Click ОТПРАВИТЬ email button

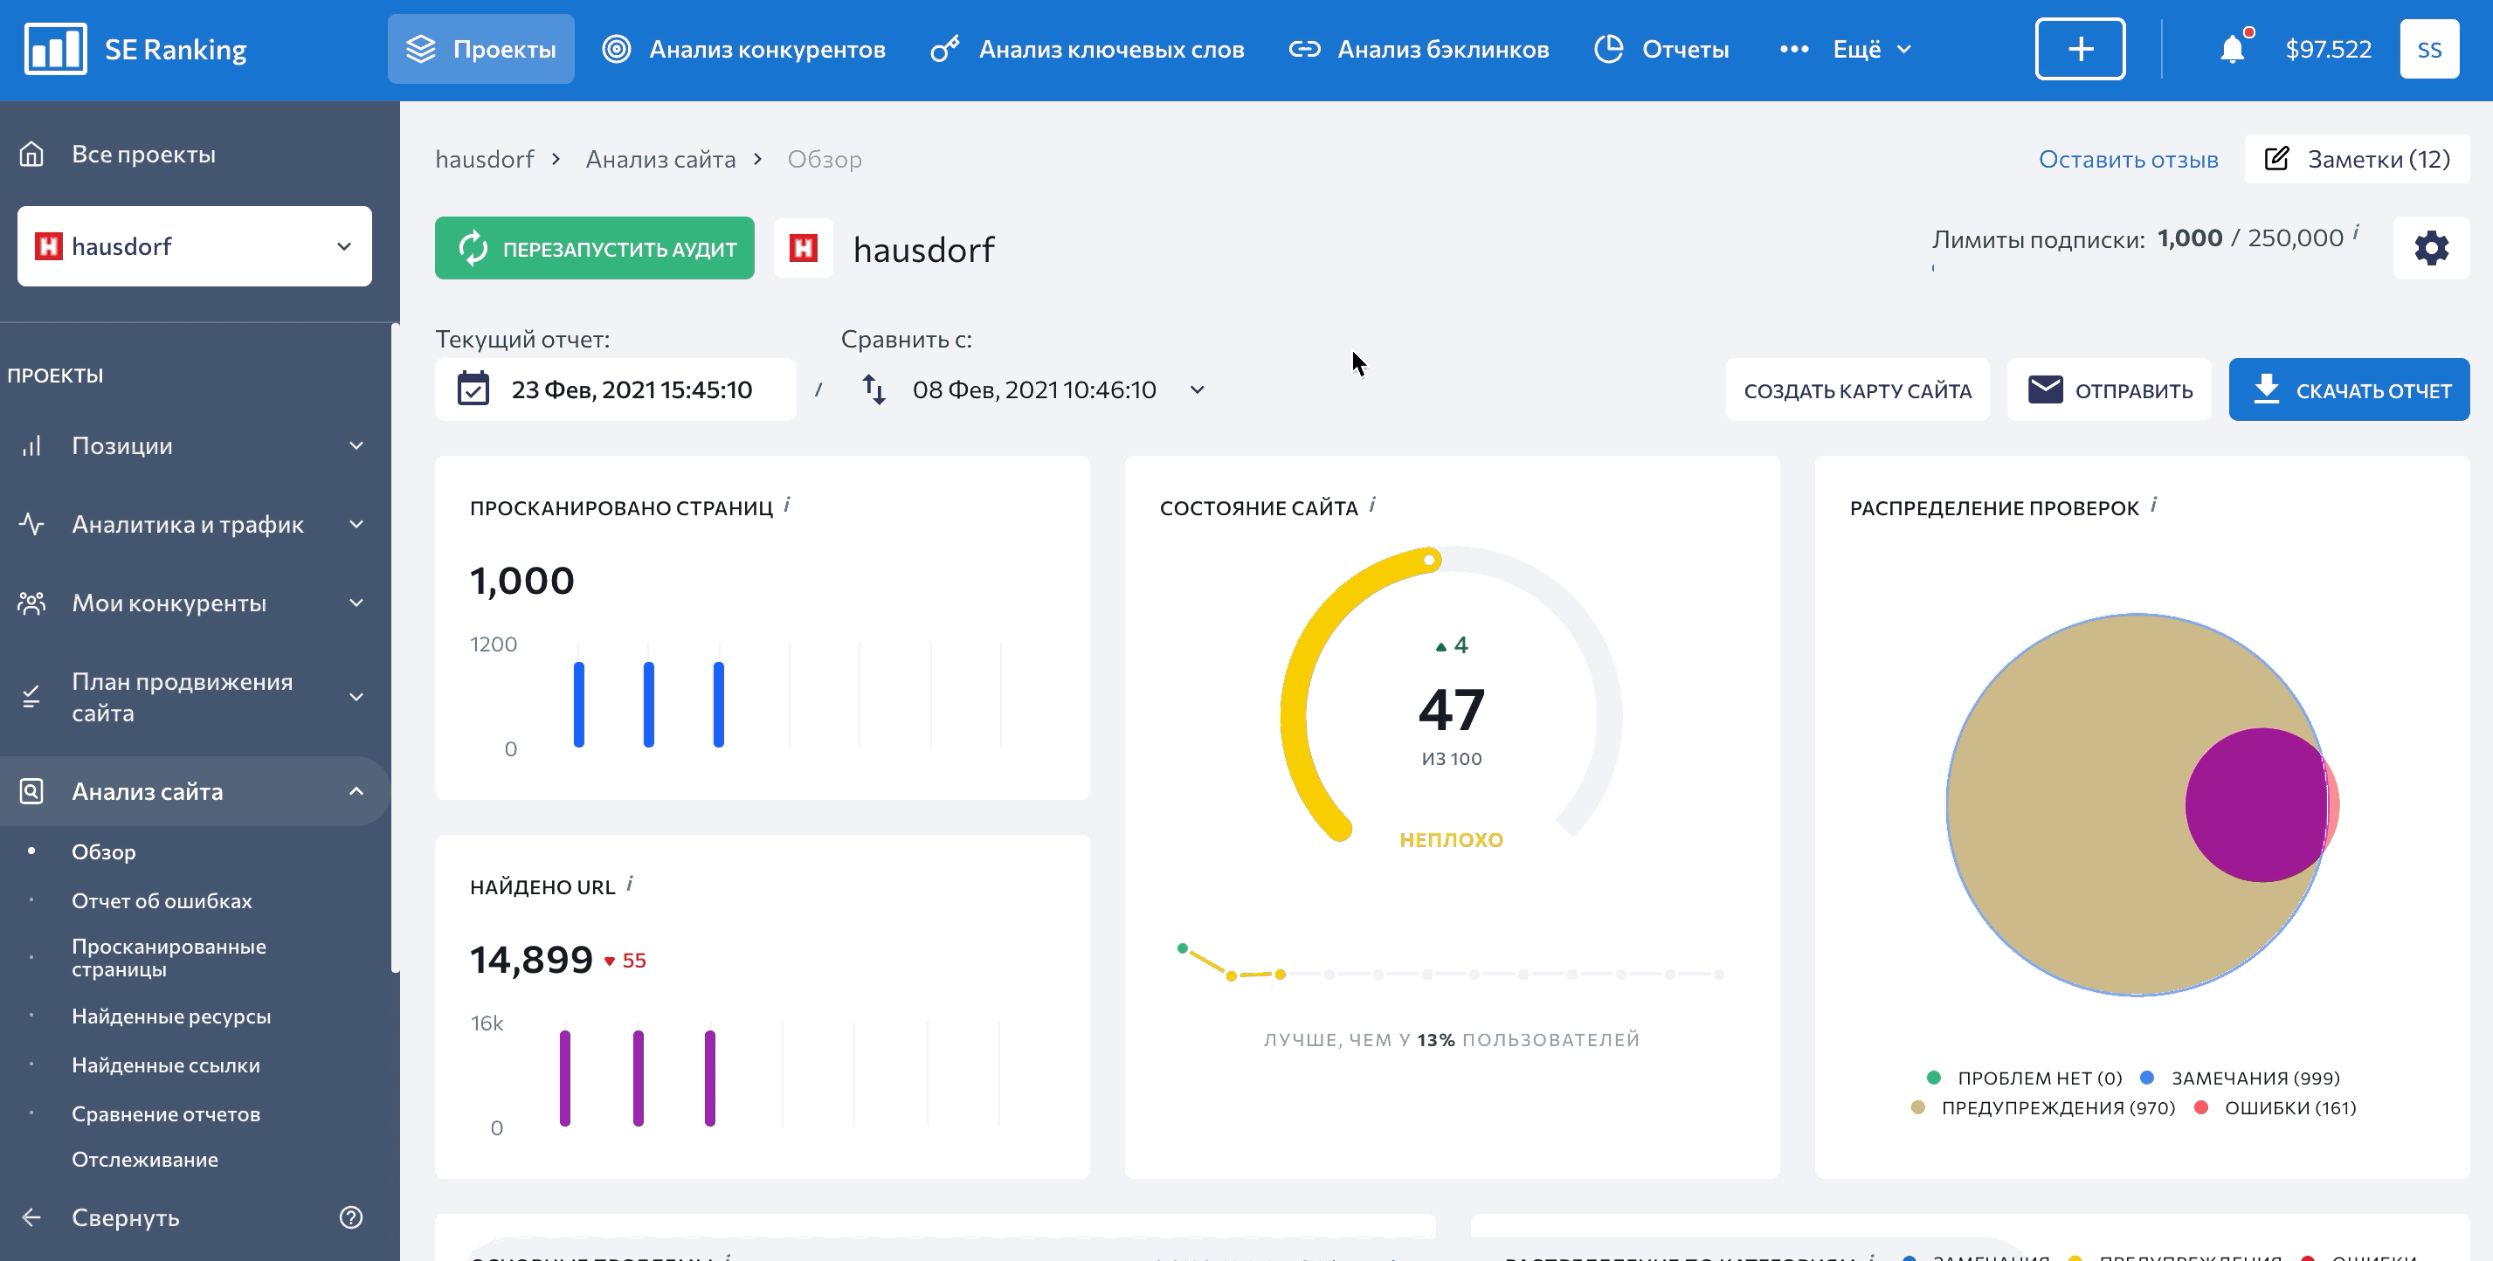pyautogui.click(x=2109, y=390)
